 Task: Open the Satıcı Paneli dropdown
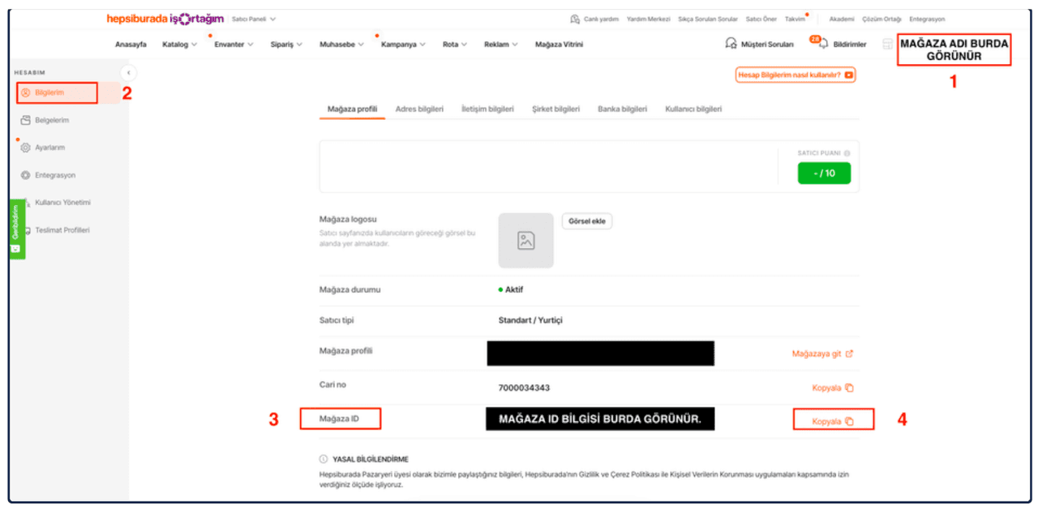click(254, 19)
